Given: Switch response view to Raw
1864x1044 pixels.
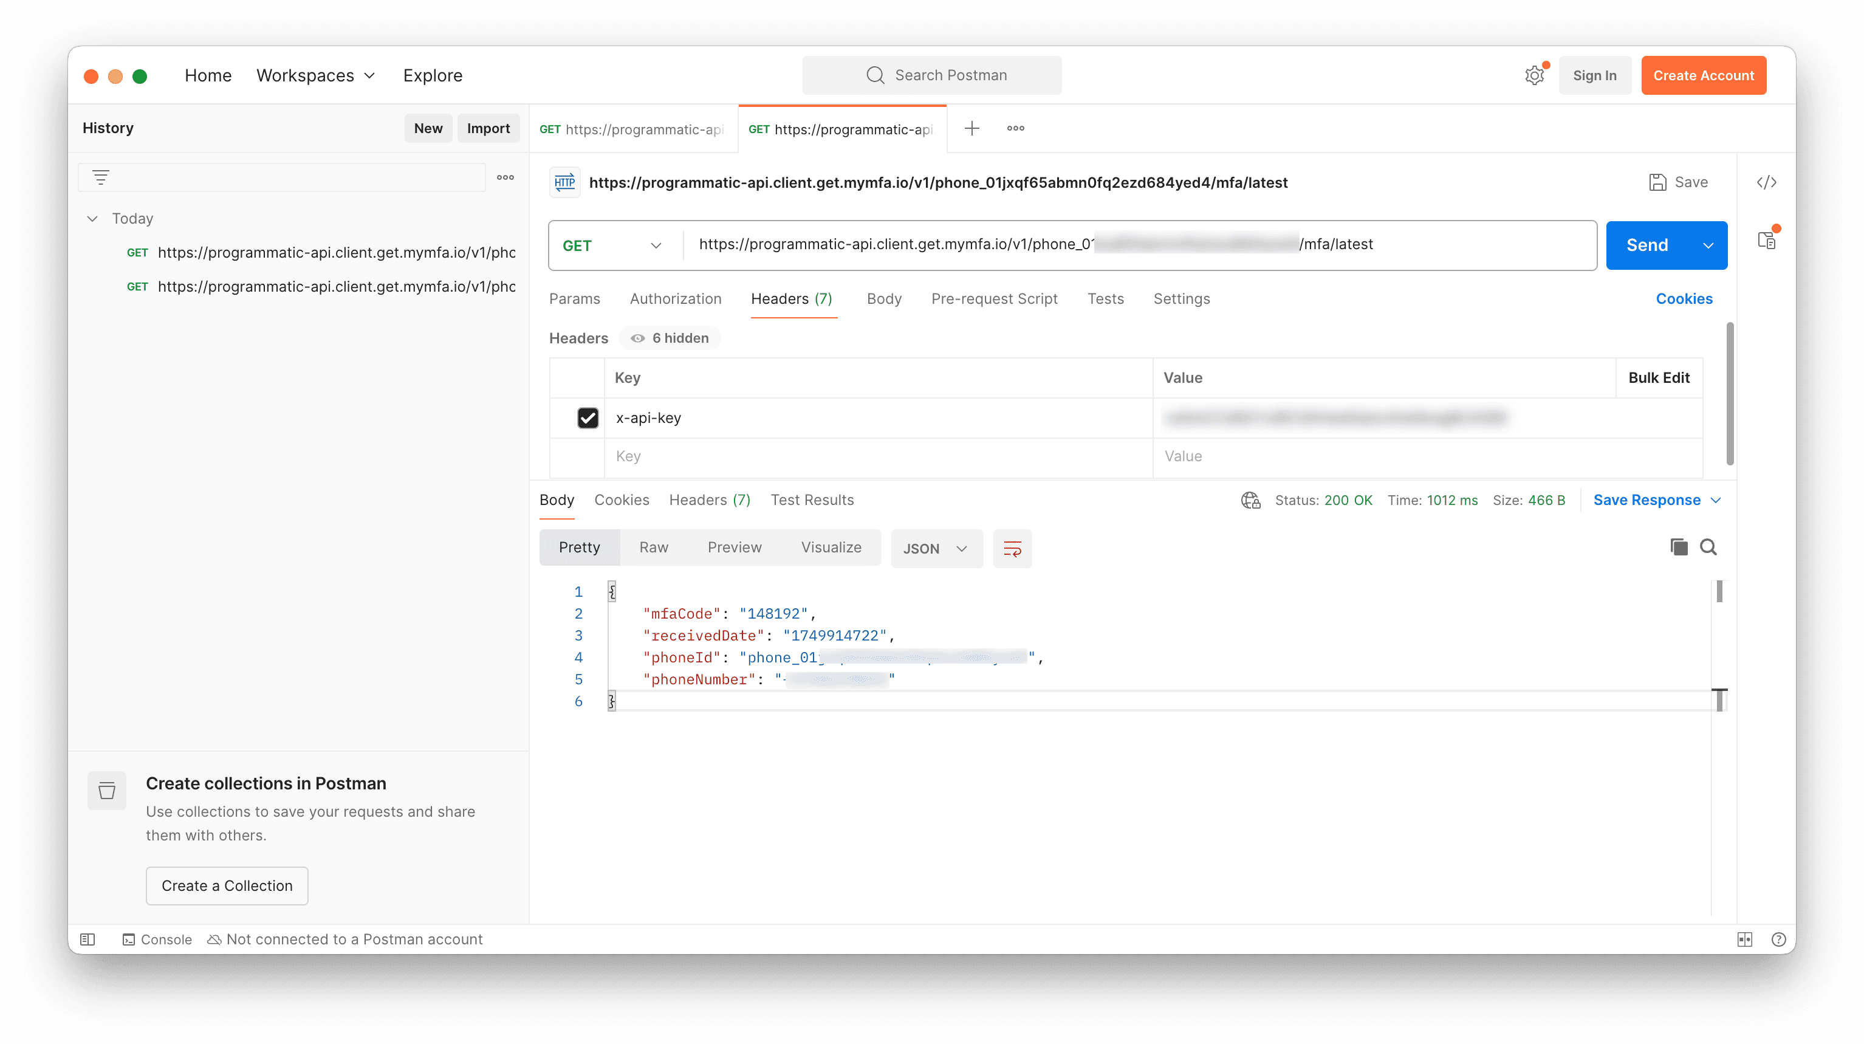Looking at the screenshot, I should click(x=653, y=548).
